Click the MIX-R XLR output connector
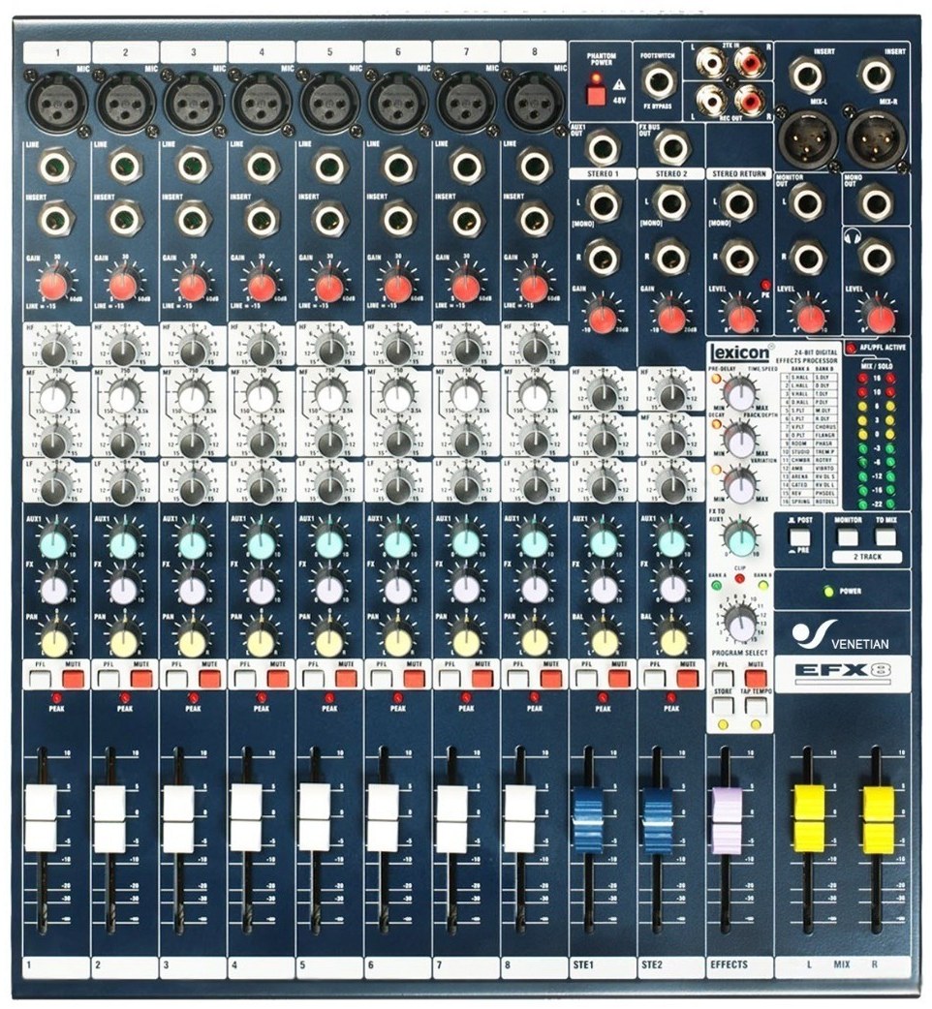The height and width of the screenshot is (1009, 932). pyautogui.click(x=876, y=138)
